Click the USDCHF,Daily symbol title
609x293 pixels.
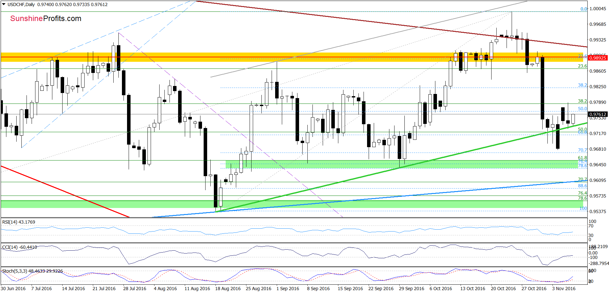point(21,4)
